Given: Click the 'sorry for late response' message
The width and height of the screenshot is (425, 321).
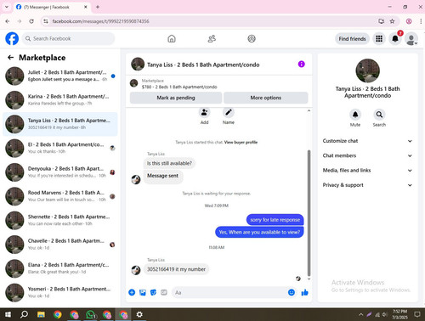Looking at the screenshot, I should 275,220.
